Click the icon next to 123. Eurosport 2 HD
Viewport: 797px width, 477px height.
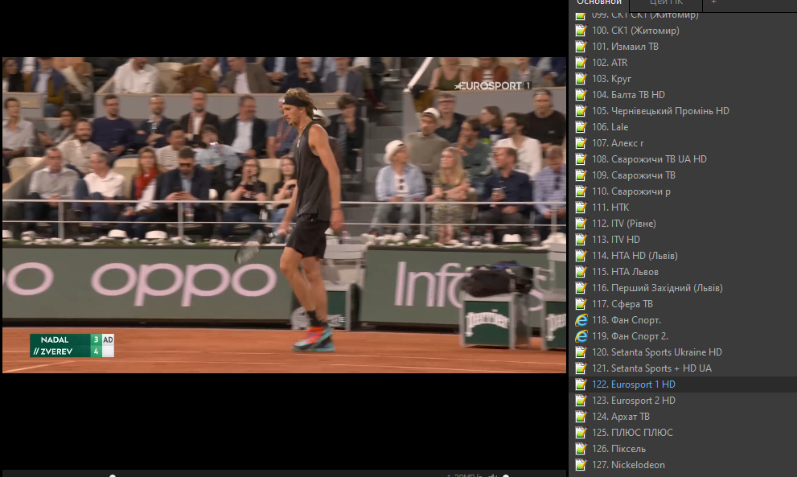pyautogui.click(x=581, y=401)
